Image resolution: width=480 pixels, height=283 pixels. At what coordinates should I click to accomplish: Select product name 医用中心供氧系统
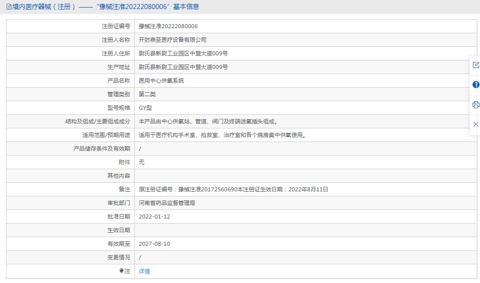point(162,81)
